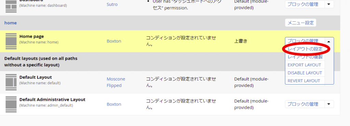Screen dimensions: 350x126
Task: Click the Default Administrative Layout template icon
Action: [x=11, y=104]
